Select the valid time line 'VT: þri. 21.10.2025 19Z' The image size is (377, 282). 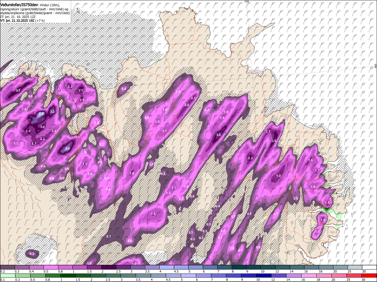point(18,21)
